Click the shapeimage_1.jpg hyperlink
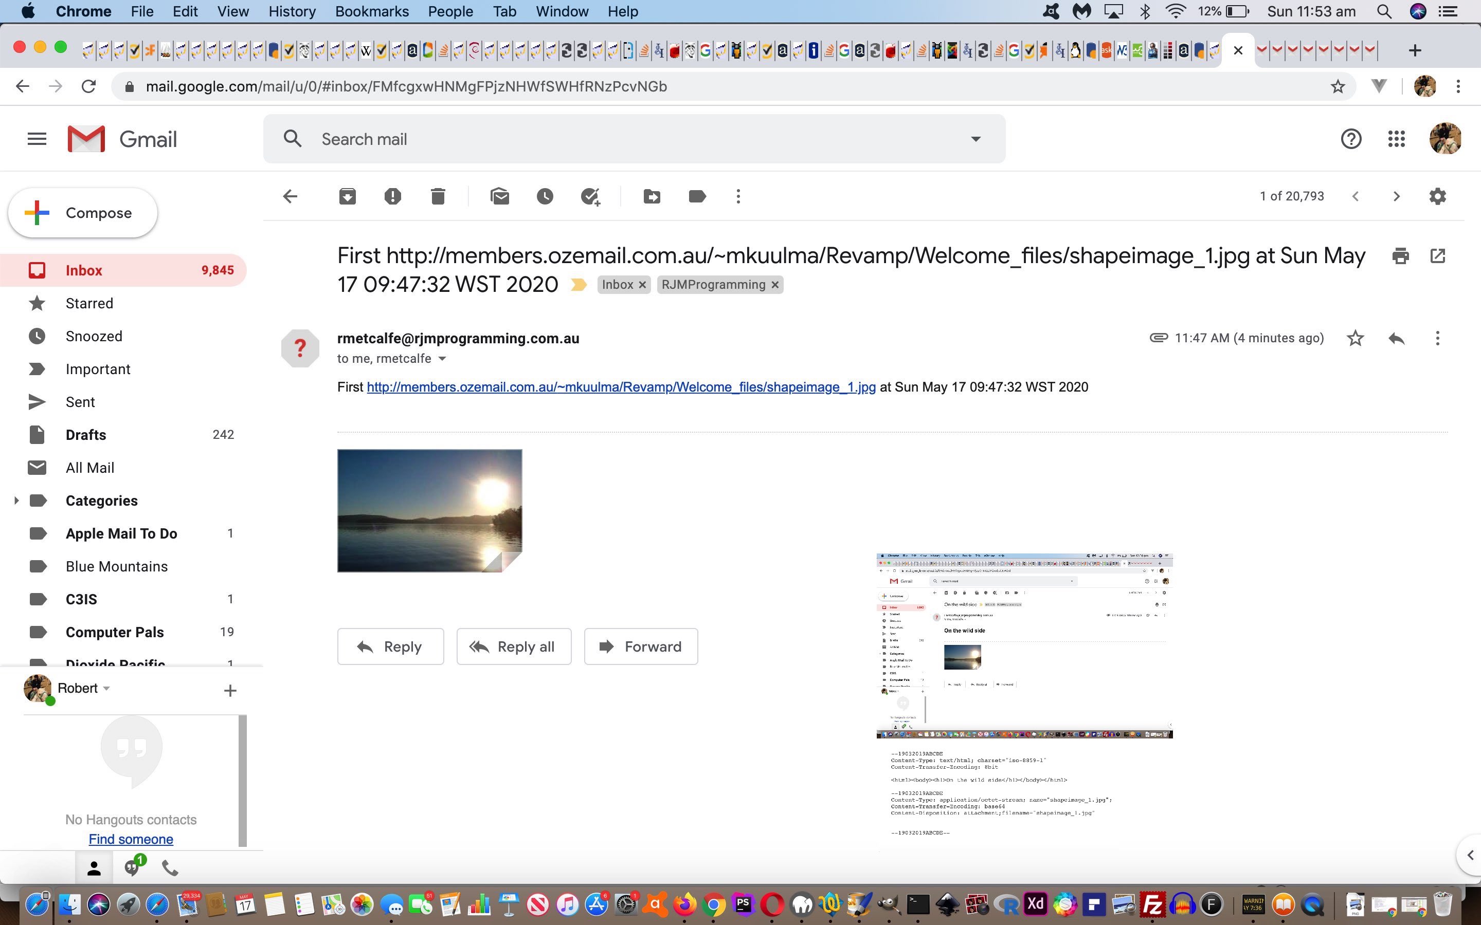Viewport: 1481px width, 925px height. click(621, 387)
